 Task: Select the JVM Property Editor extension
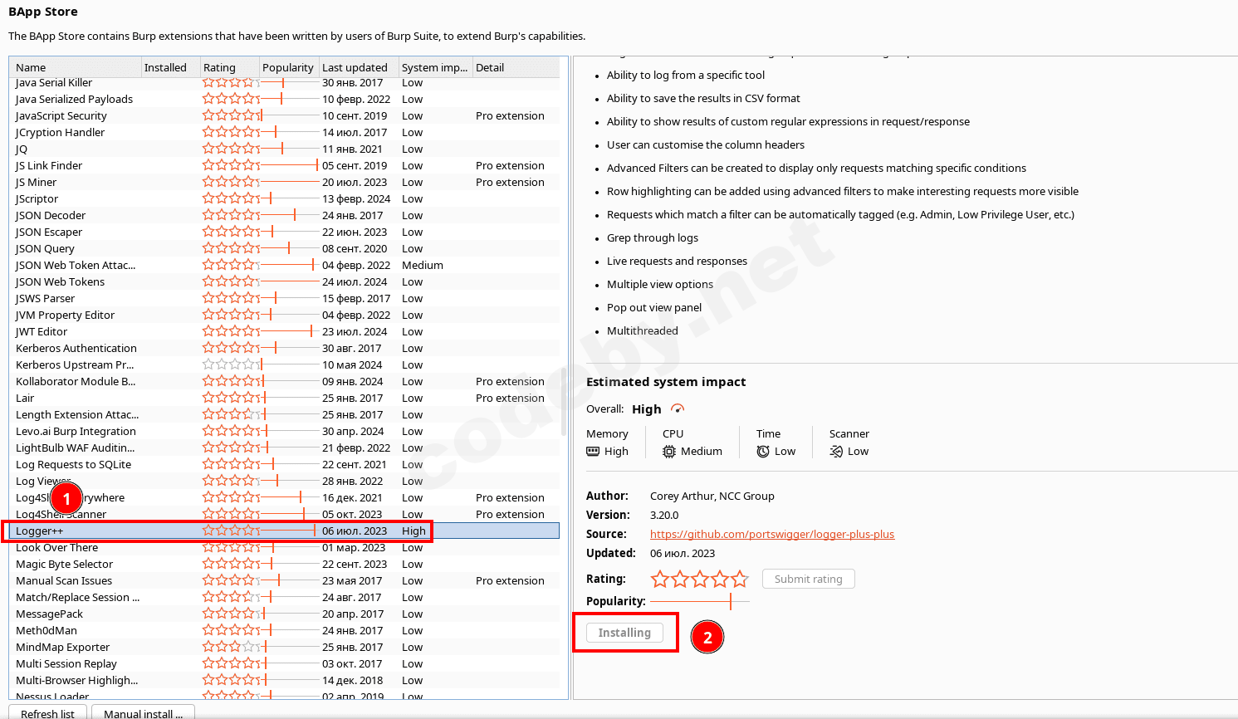[284, 315]
